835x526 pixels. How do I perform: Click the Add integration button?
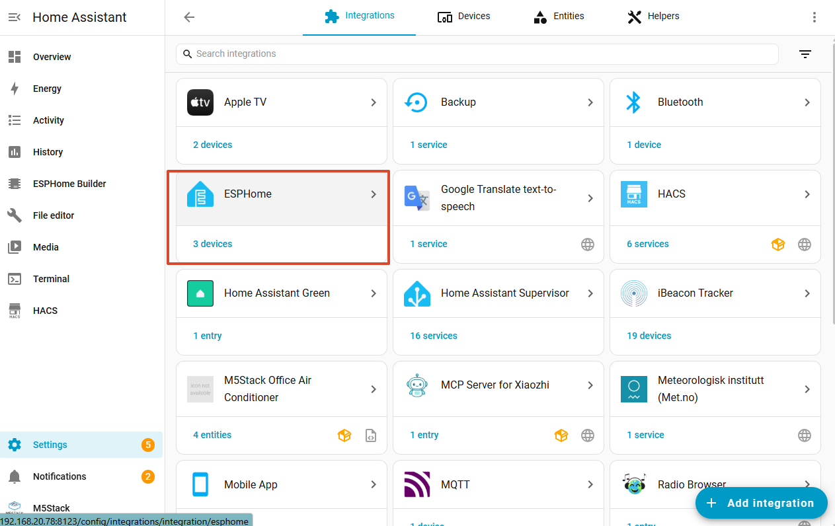(x=761, y=503)
